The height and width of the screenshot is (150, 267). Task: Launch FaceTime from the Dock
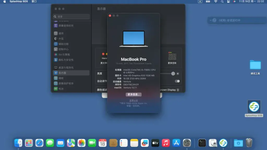(92, 143)
